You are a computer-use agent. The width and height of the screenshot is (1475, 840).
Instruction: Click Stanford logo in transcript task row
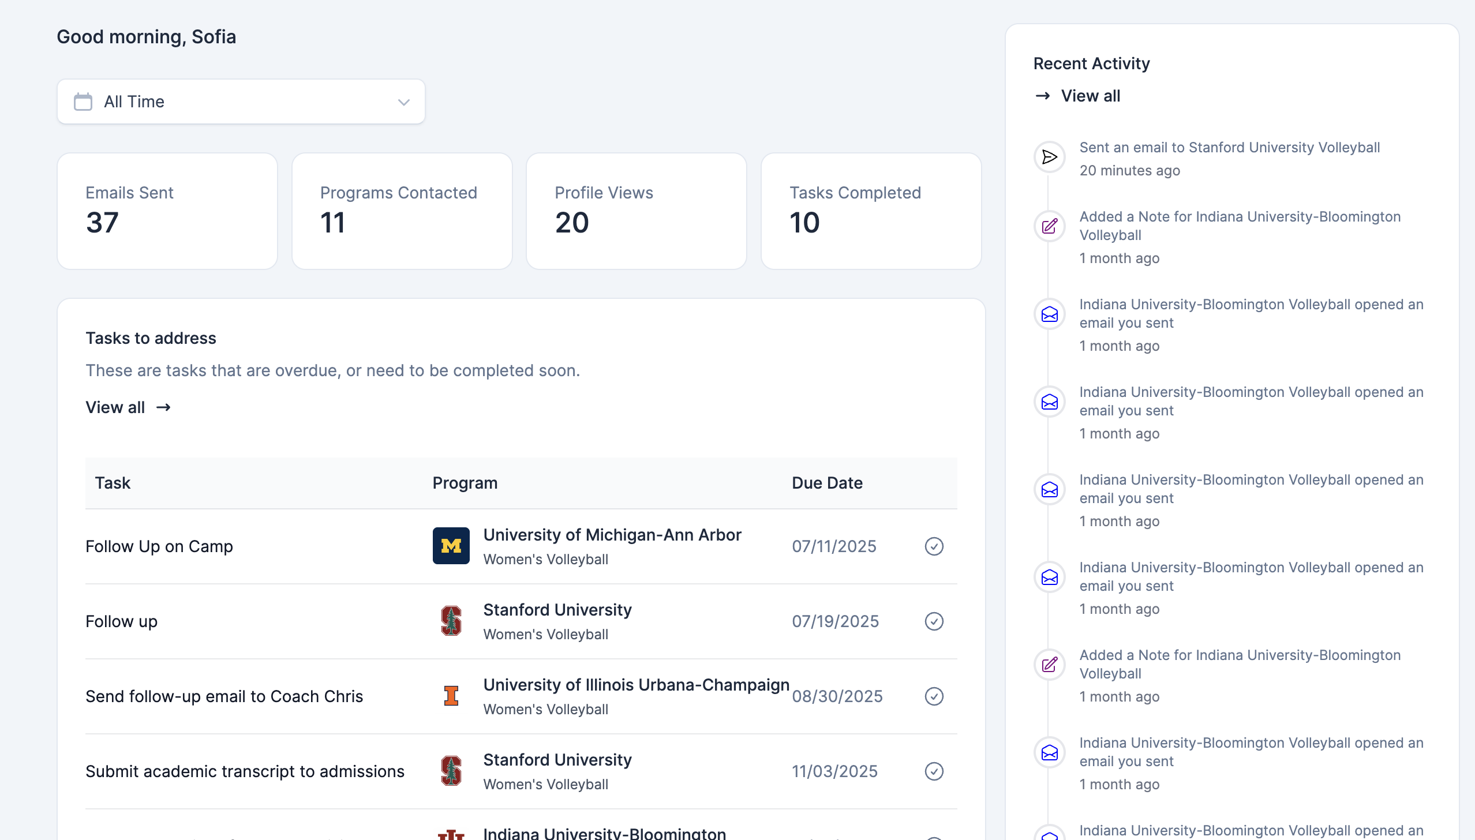coord(451,771)
